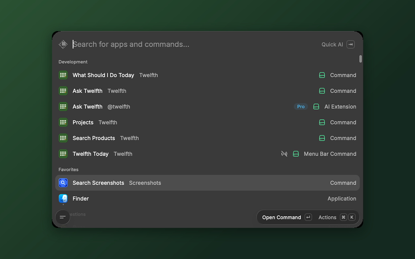Viewport: 415px width, 259px height.
Task: Select the Search Screenshots favorite row
Action: tap(207, 183)
